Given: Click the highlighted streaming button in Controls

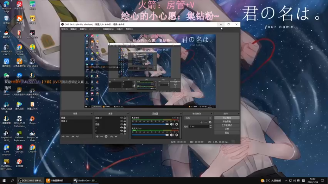Looking at the screenshot, I should tap(227, 118).
